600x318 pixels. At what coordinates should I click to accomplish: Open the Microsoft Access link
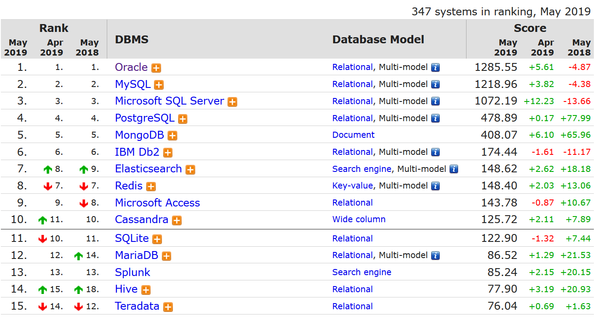158,203
